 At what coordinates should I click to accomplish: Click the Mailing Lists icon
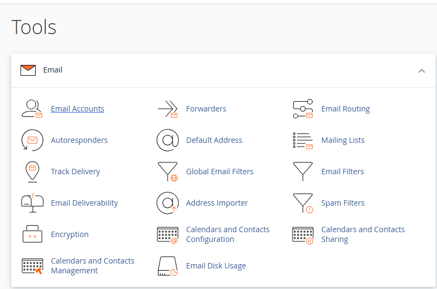click(303, 140)
